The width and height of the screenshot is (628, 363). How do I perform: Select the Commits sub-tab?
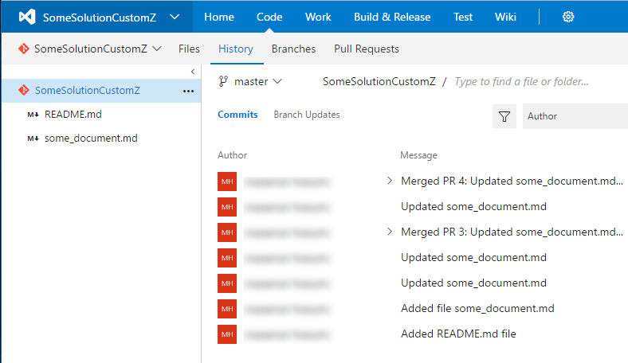(x=237, y=115)
